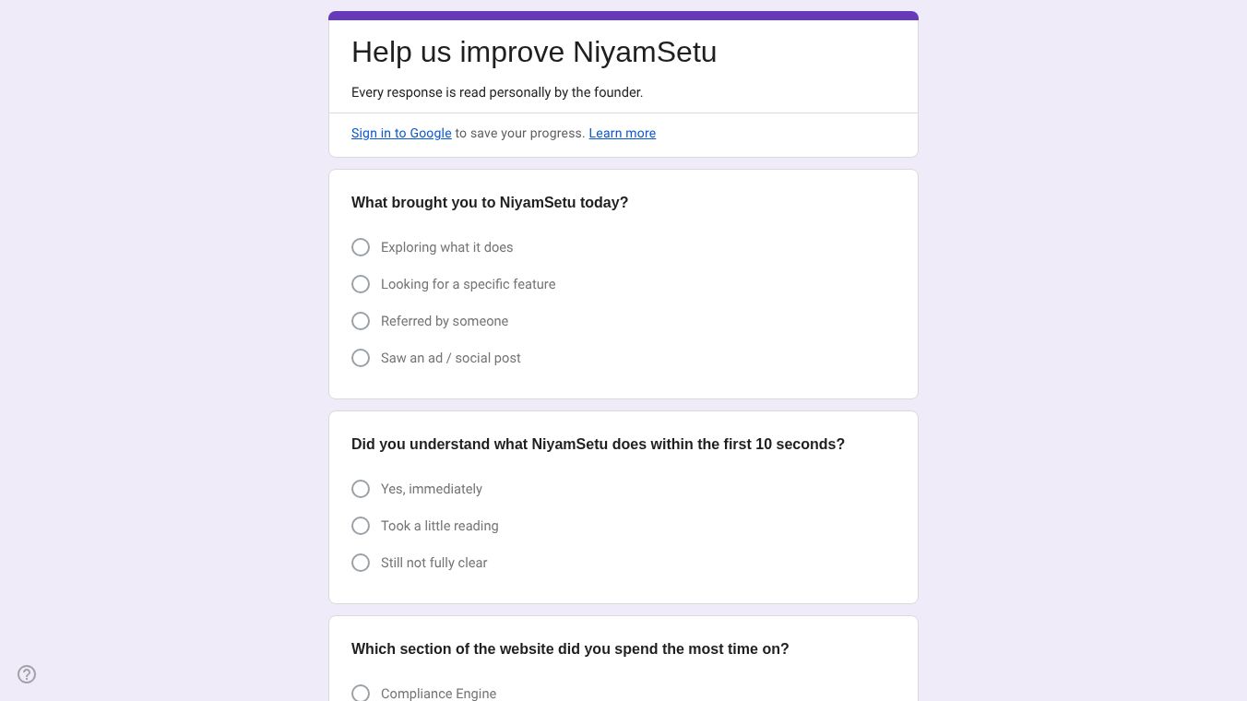Open the help icon at bottom left

27,674
